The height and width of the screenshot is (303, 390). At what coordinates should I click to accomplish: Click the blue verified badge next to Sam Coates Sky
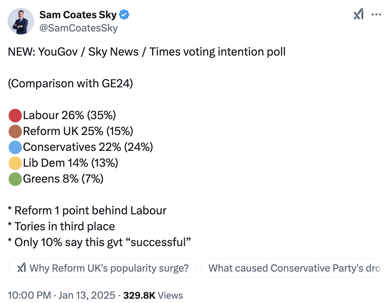click(124, 15)
